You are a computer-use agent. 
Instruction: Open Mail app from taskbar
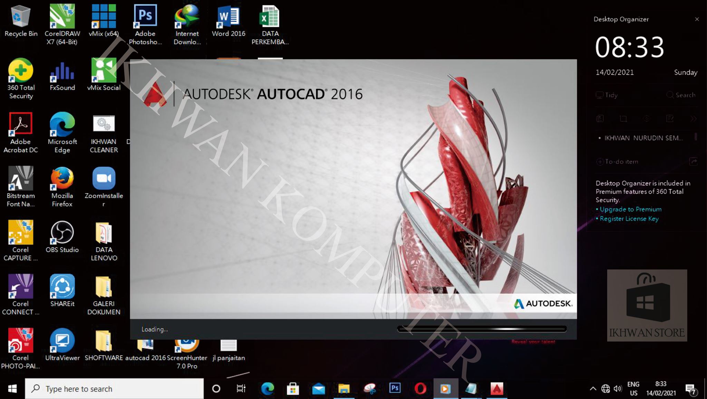pos(318,389)
